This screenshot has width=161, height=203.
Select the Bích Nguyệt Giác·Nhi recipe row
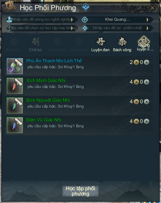click(x=79, y=106)
